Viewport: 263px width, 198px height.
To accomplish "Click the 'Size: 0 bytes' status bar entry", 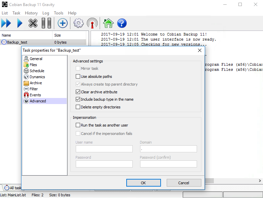I will pyautogui.click(x=60, y=195).
